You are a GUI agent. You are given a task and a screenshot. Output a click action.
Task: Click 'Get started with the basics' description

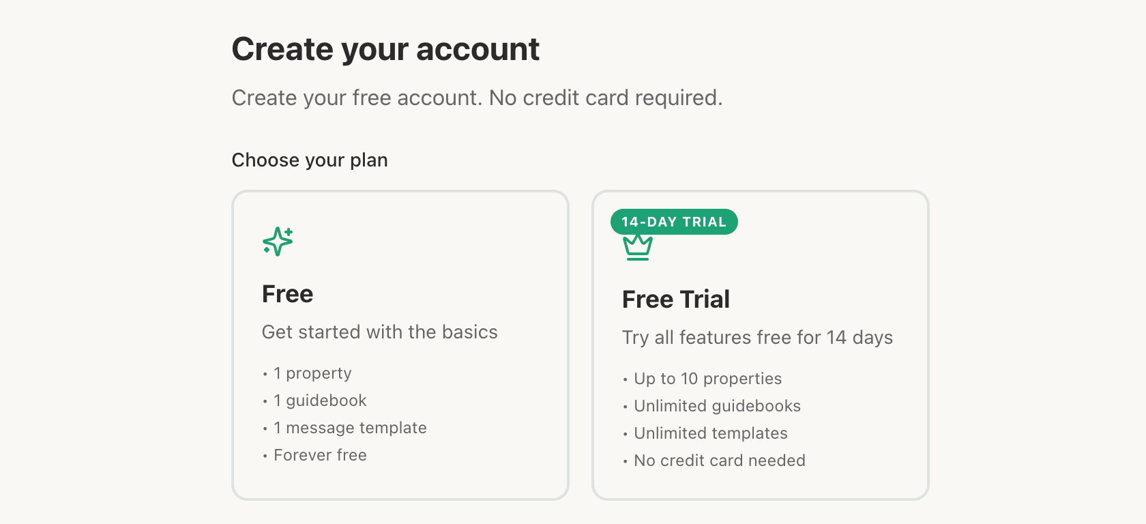coord(379,332)
